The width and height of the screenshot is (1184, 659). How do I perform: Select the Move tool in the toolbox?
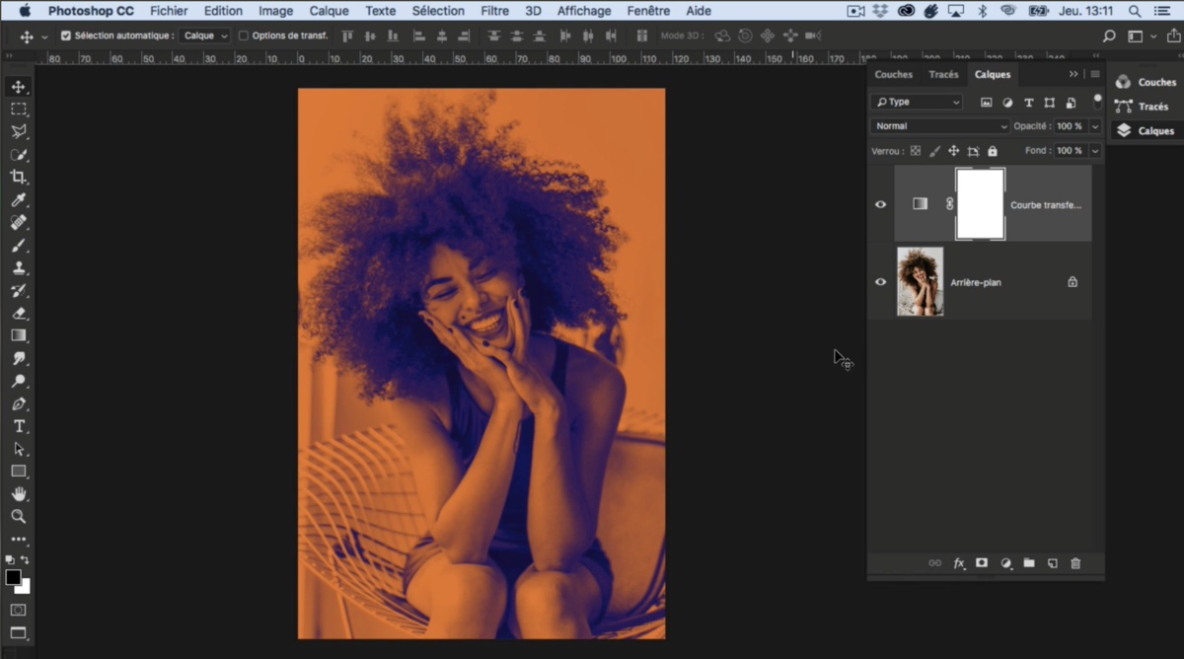click(x=18, y=87)
